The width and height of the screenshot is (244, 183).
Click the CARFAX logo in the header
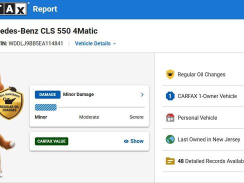point(13,9)
